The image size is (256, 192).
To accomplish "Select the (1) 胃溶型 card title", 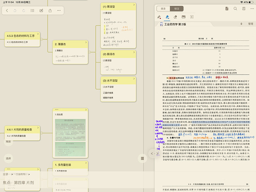I will click(109, 7).
